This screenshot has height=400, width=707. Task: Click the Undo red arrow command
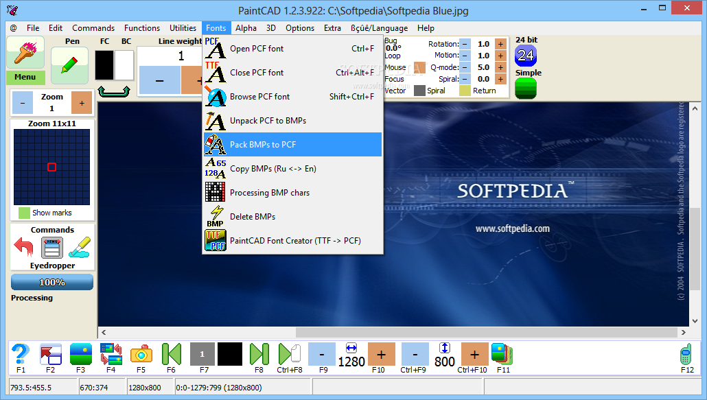click(x=23, y=247)
